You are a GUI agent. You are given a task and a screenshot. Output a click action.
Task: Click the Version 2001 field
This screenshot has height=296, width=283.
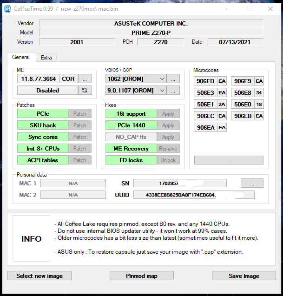coord(77,42)
